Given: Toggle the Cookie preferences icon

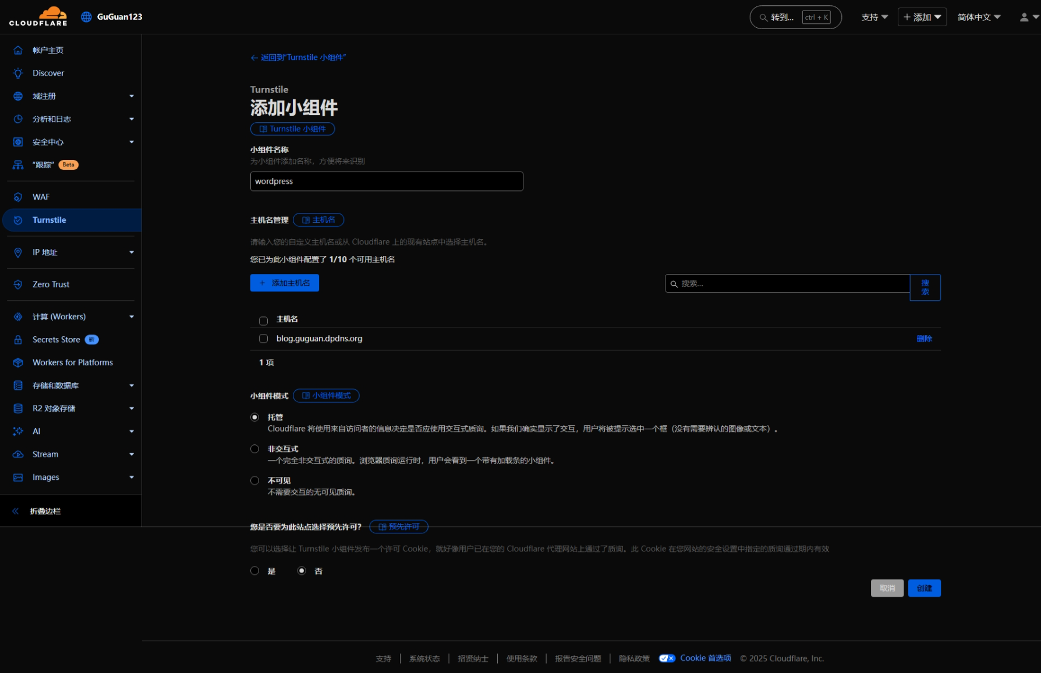Looking at the screenshot, I should tap(667, 658).
